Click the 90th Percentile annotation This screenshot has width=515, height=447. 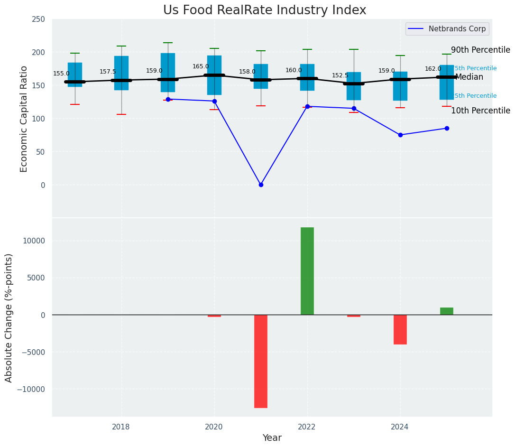click(x=480, y=50)
